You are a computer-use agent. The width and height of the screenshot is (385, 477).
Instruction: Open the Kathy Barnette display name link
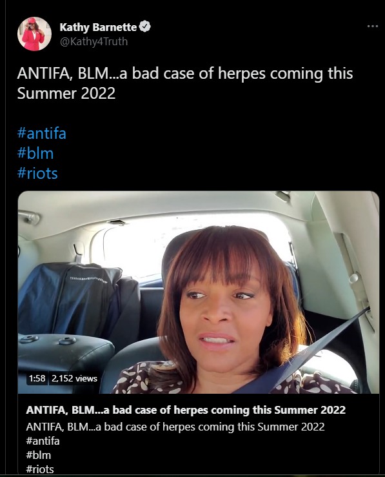(x=98, y=27)
